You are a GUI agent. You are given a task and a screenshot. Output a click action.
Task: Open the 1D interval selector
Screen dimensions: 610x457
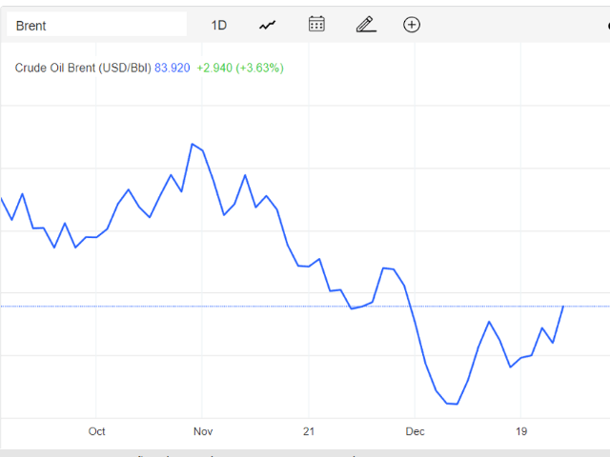218,26
